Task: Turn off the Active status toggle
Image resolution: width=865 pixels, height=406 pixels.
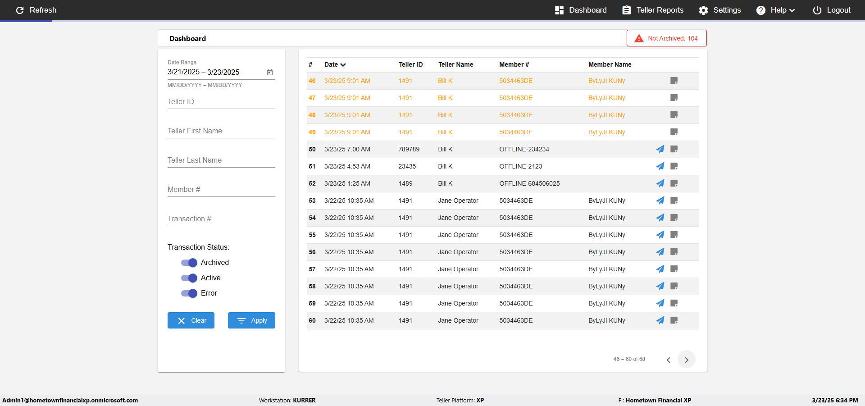Action: point(189,278)
